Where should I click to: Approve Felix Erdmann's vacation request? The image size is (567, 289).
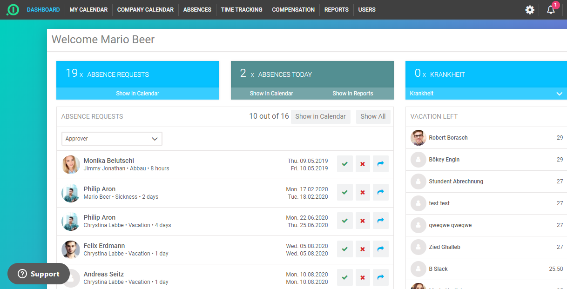(x=344, y=249)
